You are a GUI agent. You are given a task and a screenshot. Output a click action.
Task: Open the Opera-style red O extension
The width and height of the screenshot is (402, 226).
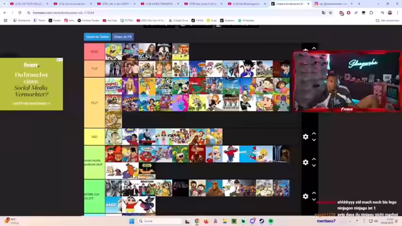coord(349,13)
